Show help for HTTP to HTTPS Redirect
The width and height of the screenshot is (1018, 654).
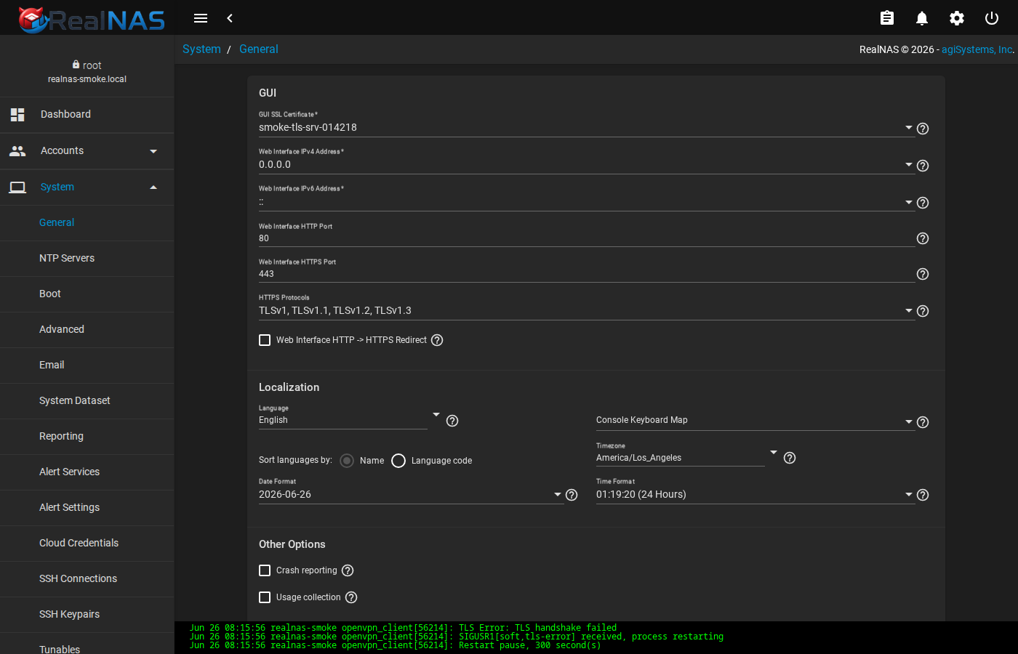tap(437, 340)
